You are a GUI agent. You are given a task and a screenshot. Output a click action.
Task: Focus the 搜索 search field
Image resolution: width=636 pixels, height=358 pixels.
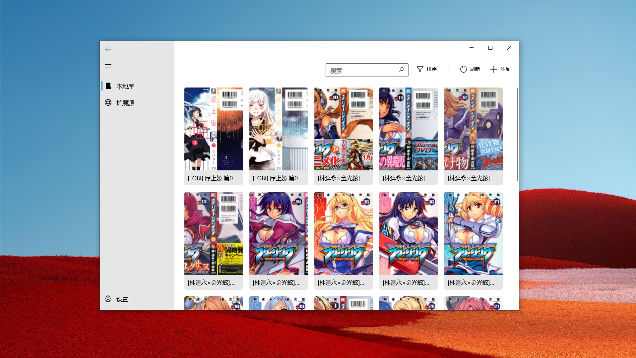pos(367,70)
